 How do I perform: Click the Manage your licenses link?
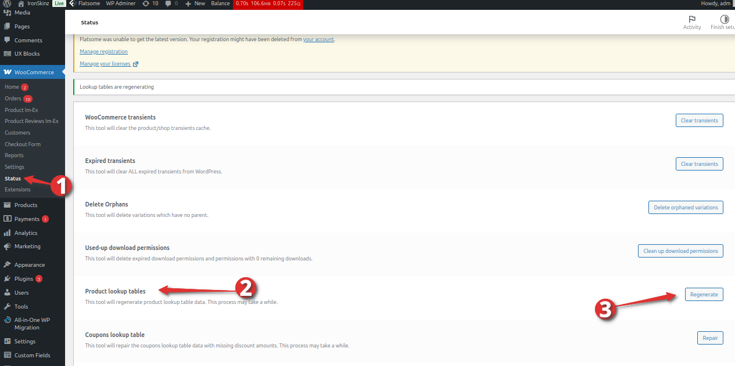click(109, 64)
